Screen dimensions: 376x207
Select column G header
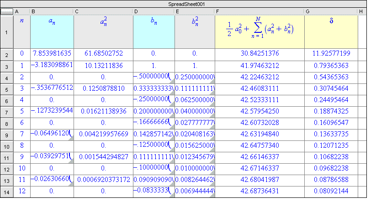(x=331, y=11)
